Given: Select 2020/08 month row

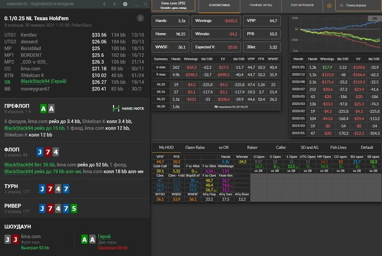Looking at the screenshot, I should [336, 82].
